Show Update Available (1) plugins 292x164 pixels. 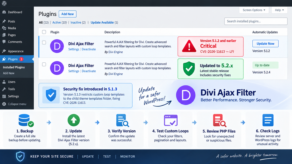pyautogui.click(x=104, y=22)
